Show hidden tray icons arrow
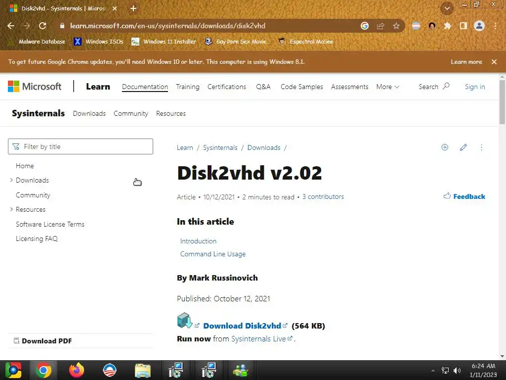Image resolution: width=506 pixels, height=380 pixels. (433, 370)
